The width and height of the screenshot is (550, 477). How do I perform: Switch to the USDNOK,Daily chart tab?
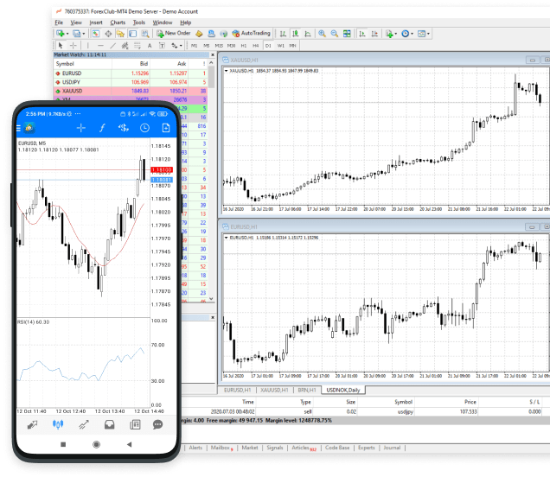click(x=343, y=390)
